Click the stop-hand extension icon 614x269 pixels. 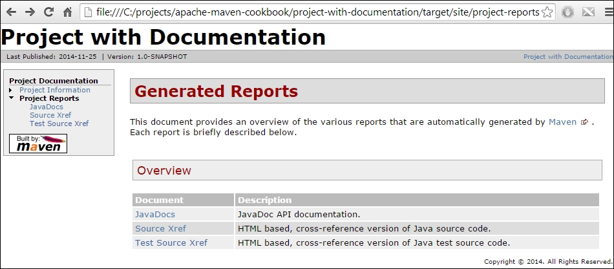point(567,12)
